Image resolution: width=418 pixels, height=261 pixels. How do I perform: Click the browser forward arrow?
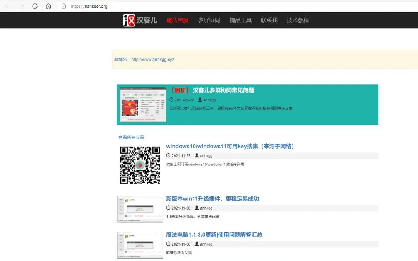tap(21, 6)
